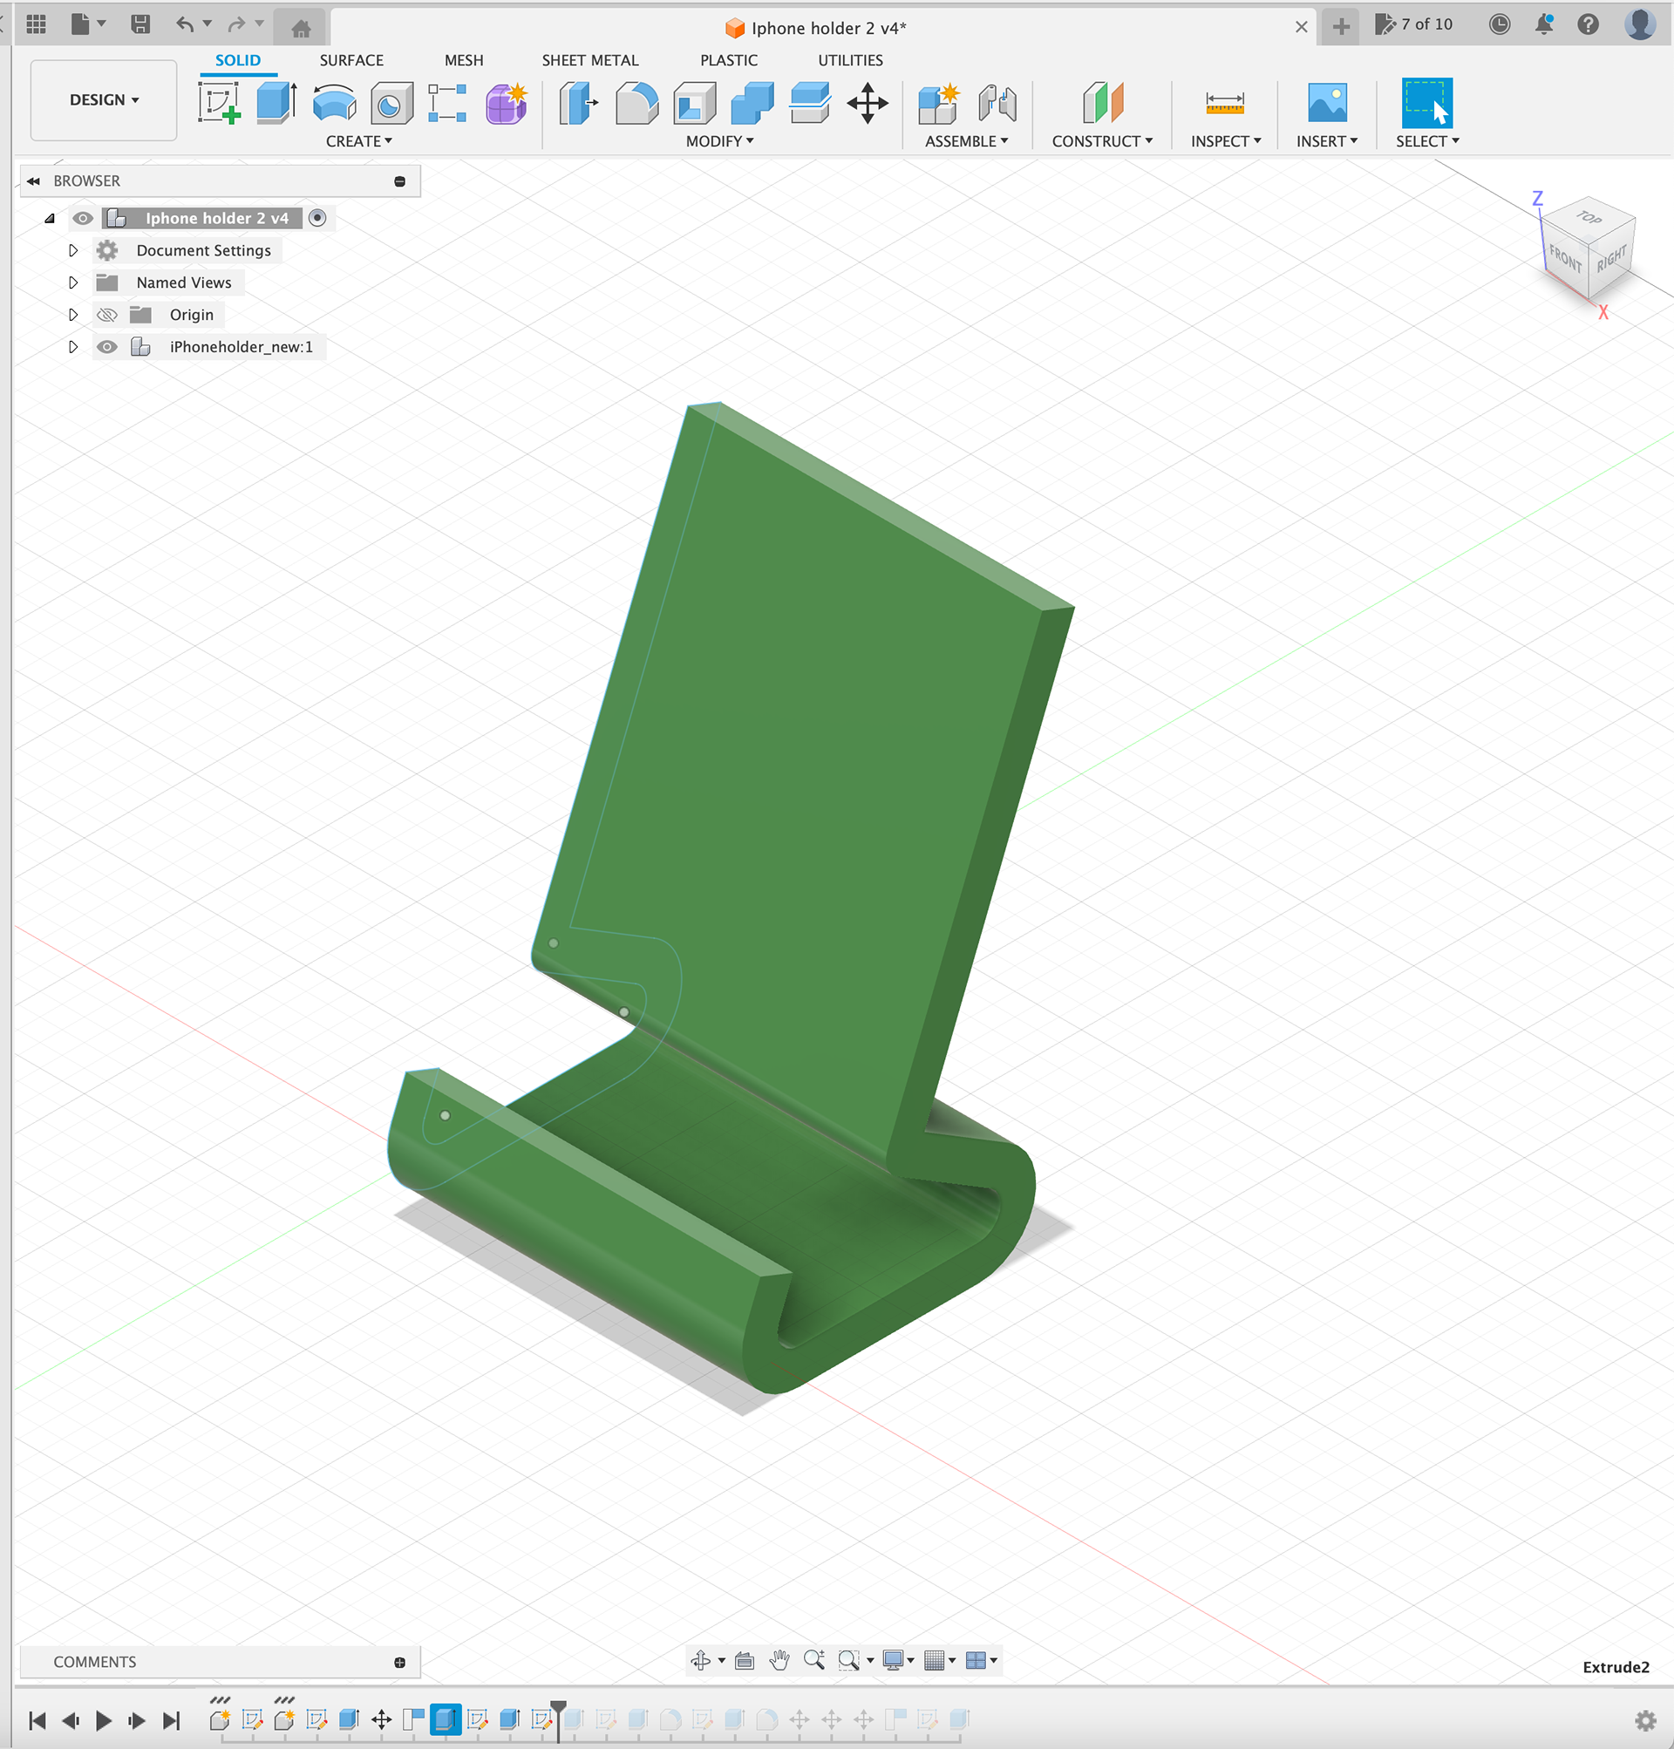This screenshot has height=1749, width=1674.
Task: Expand the iPhoneholder_new:1 component
Action: (73, 346)
